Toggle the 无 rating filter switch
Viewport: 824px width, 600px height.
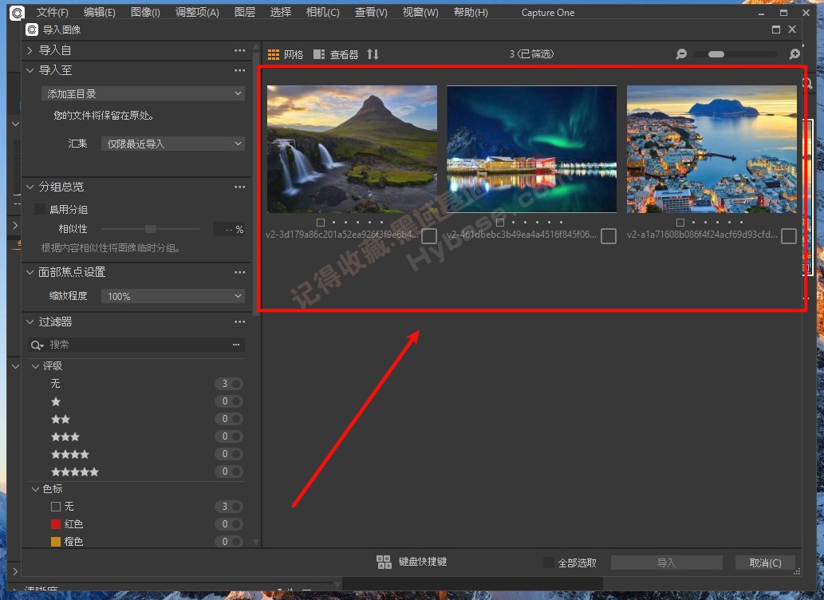click(x=229, y=384)
